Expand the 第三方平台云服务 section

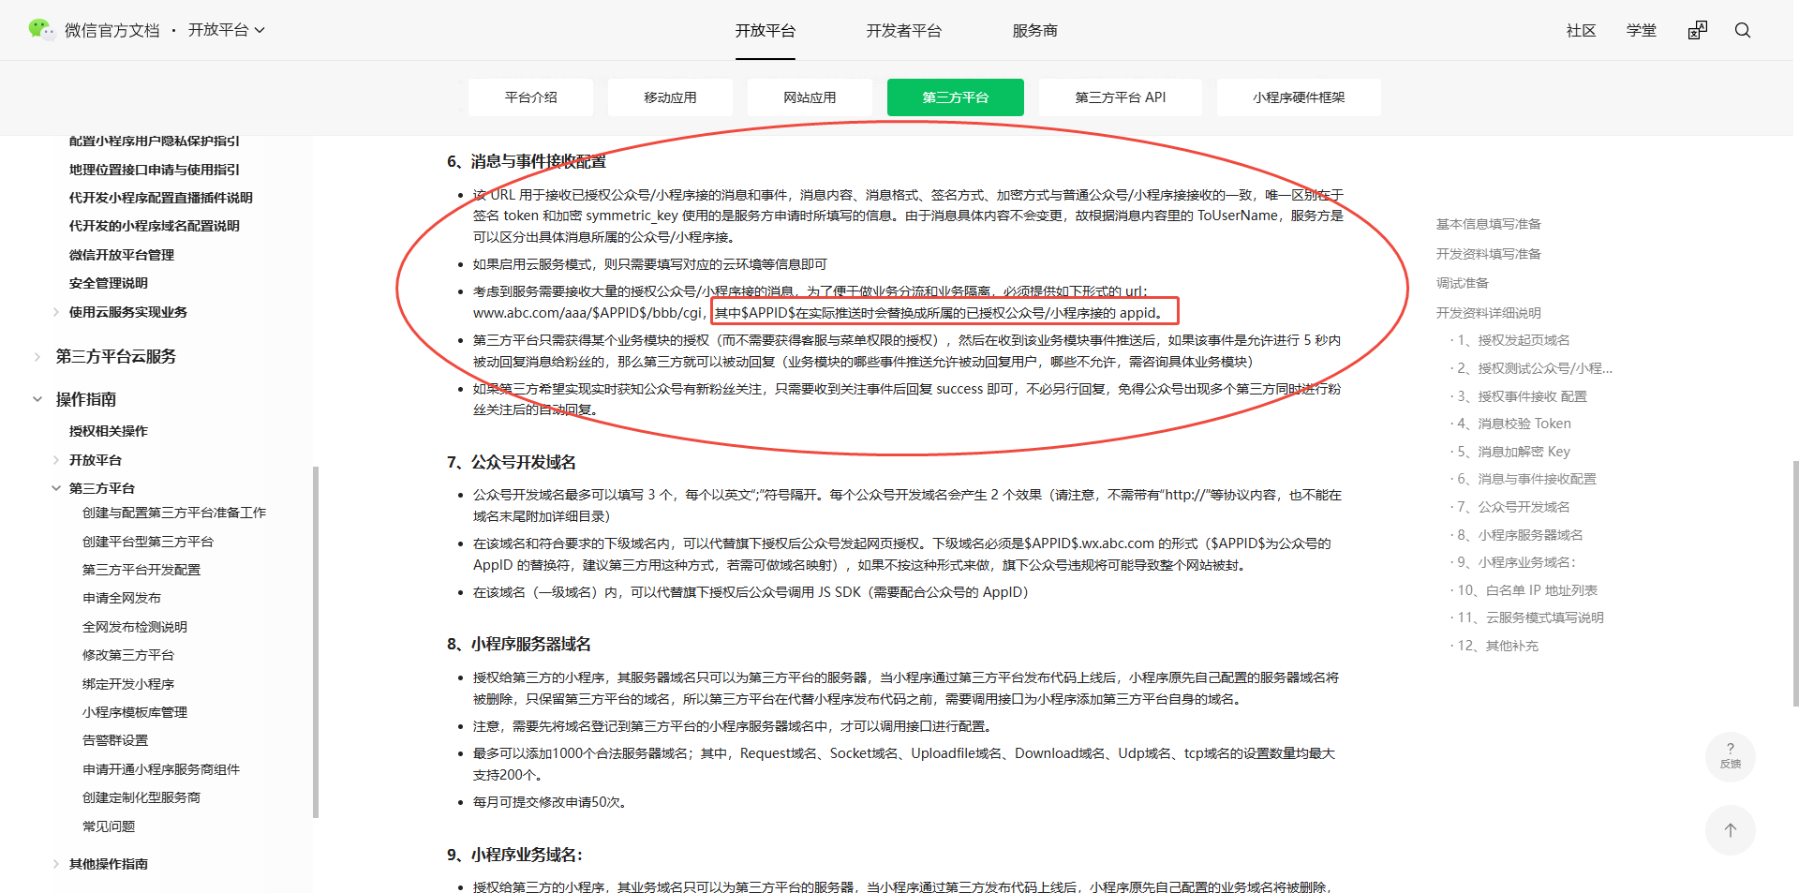click(x=37, y=356)
